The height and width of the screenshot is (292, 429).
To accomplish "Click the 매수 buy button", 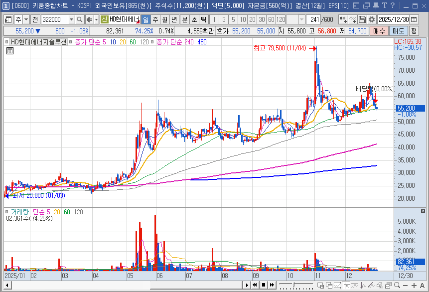I will click(379, 31).
